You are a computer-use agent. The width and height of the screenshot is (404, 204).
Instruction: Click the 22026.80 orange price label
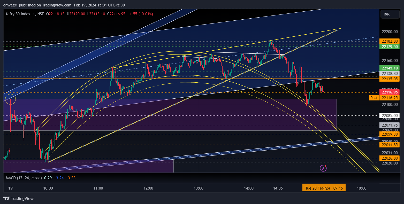(x=390, y=158)
